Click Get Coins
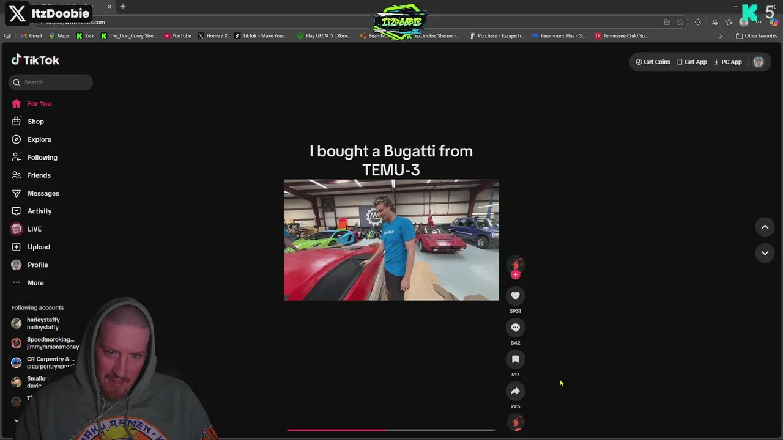The height and width of the screenshot is (440, 783). pos(653,62)
